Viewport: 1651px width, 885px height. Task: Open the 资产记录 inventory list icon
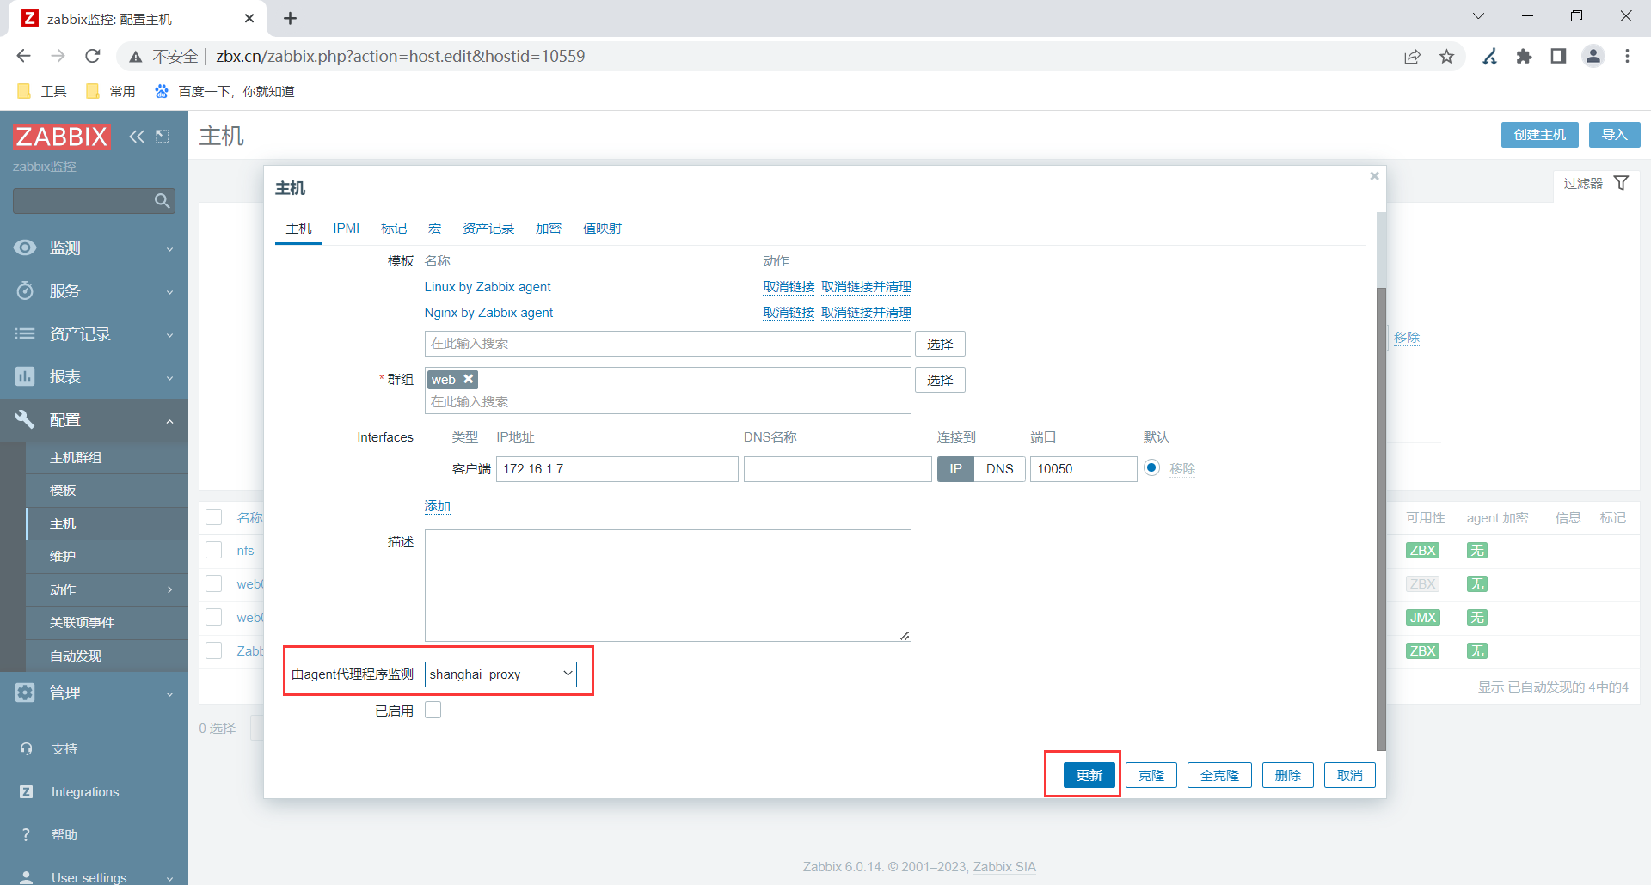[x=25, y=333]
